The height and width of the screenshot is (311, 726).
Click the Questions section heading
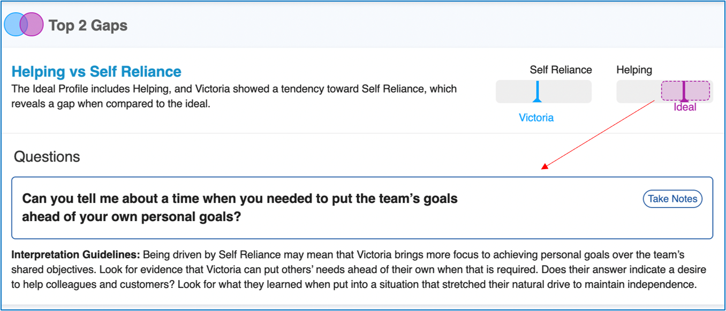point(47,157)
